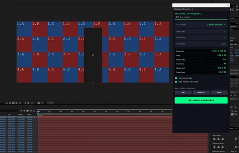Click the preview timecode in viewer toolbar
The width and height of the screenshot is (239, 153).
pos(51,103)
